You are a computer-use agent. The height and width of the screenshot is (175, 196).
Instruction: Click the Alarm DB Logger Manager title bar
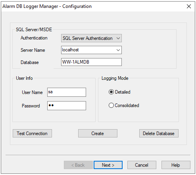[47, 6]
